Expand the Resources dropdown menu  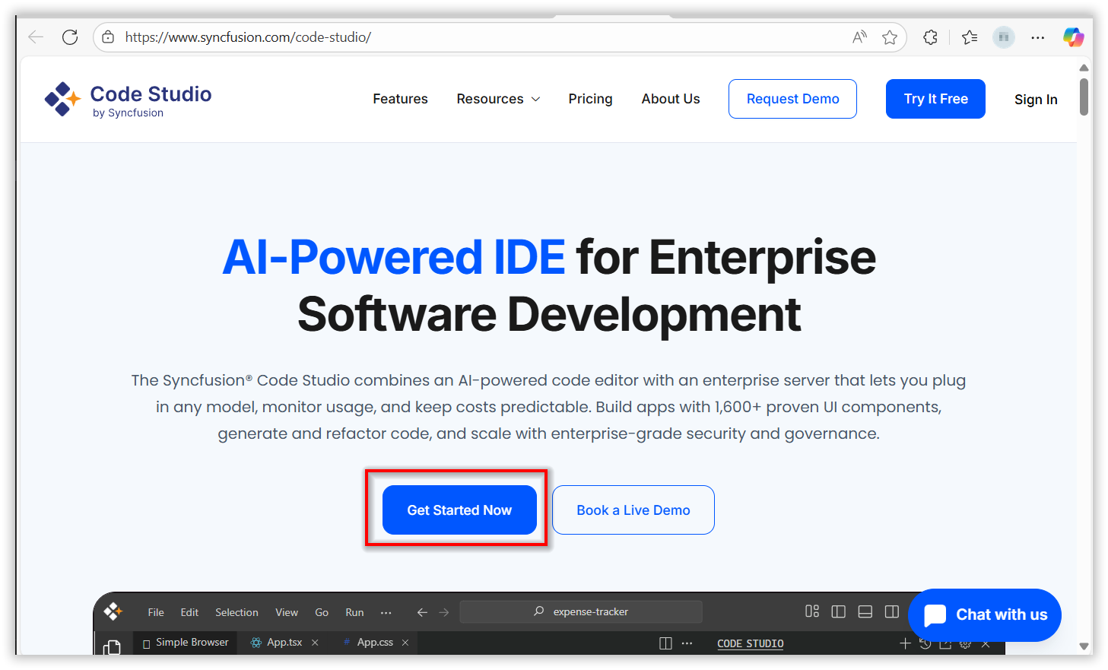(x=498, y=99)
